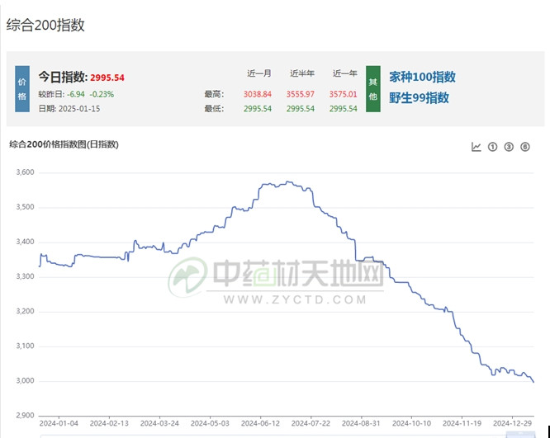Click the 近一年 column header
Image resolution: width=550 pixels, height=438 pixels.
(x=344, y=73)
